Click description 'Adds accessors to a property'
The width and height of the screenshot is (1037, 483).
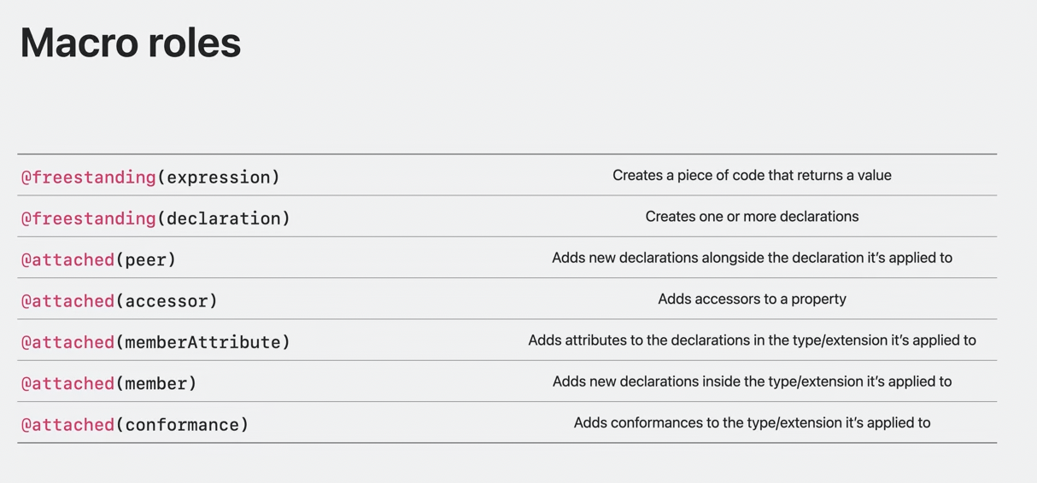[752, 300]
